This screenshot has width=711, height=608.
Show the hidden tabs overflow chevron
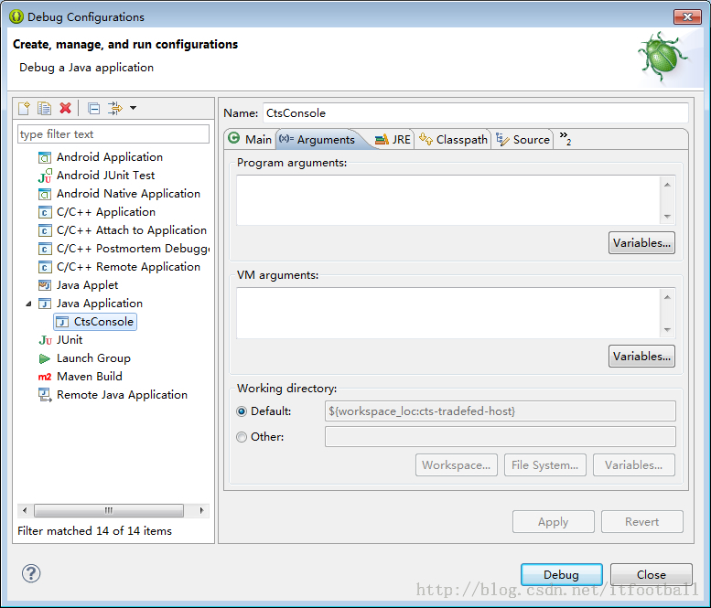pyautogui.click(x=565, y=138)
